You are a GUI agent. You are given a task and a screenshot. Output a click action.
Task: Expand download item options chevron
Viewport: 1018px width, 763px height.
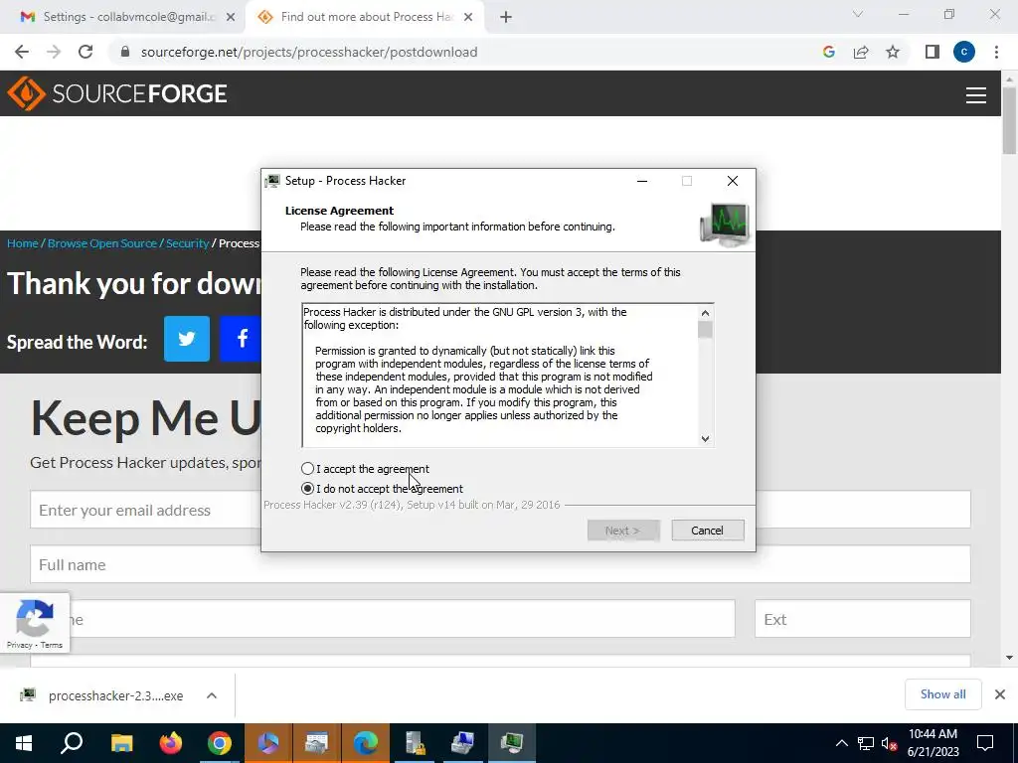coord(212,695)
